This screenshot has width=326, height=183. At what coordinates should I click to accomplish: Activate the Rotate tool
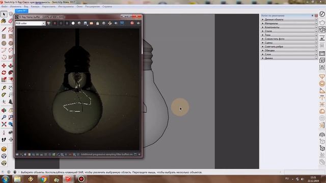4,73
